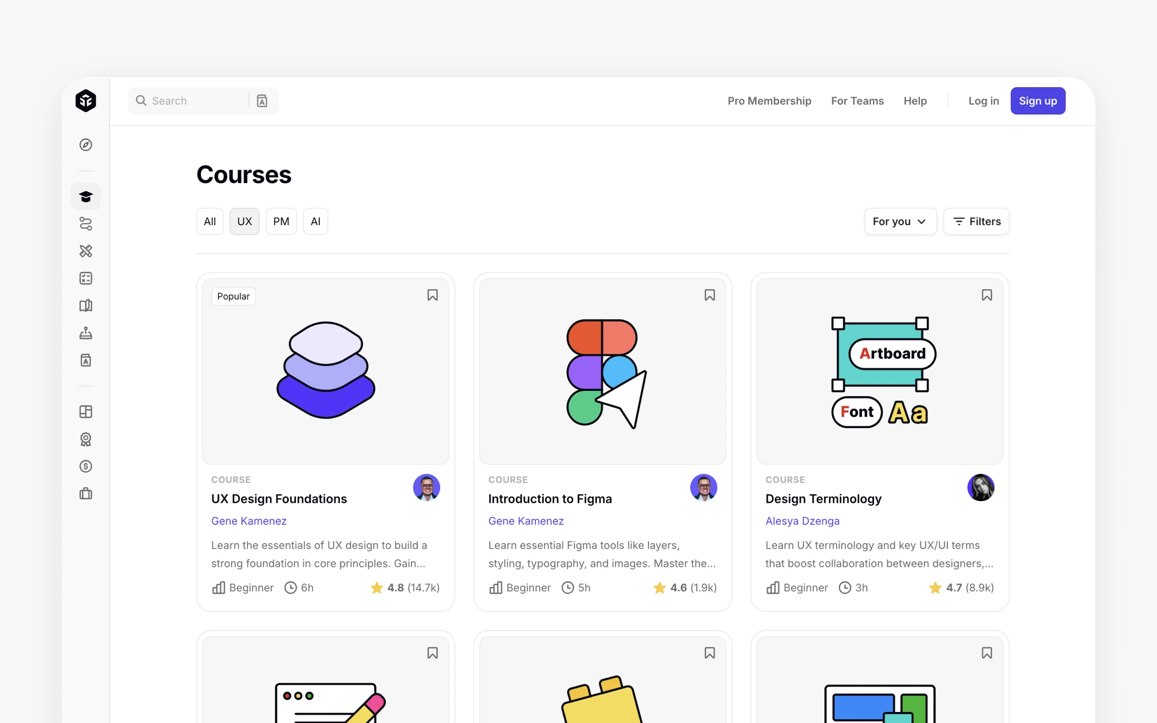
Task: Click the open book sidebar icon
Action: [86, 306]
